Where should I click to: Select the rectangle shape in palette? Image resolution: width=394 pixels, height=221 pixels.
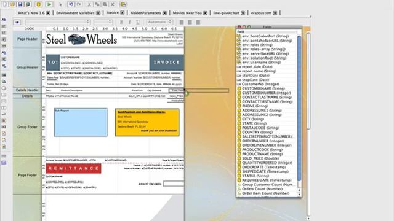pyautogui.click(x=4, y=95)
